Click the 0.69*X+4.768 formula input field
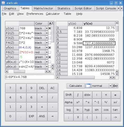The width and height of the screenshot is (124, 127). (x=30, y=77)
